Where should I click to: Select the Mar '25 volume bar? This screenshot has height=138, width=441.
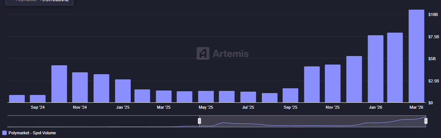[164, 96]
